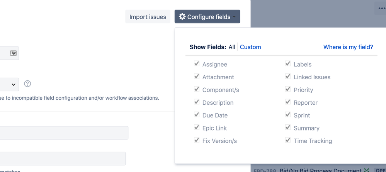Disable the Epic Link field checkbox
Screen dimensions: 386x172
197,127
